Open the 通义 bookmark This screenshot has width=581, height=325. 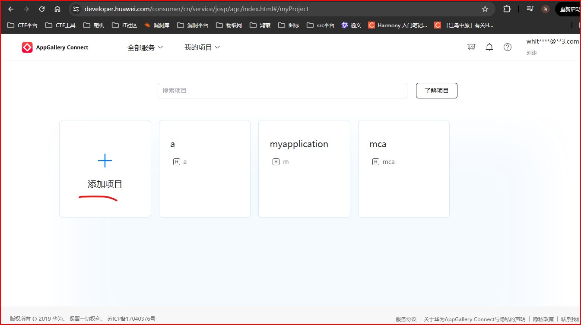coord(351,25)
